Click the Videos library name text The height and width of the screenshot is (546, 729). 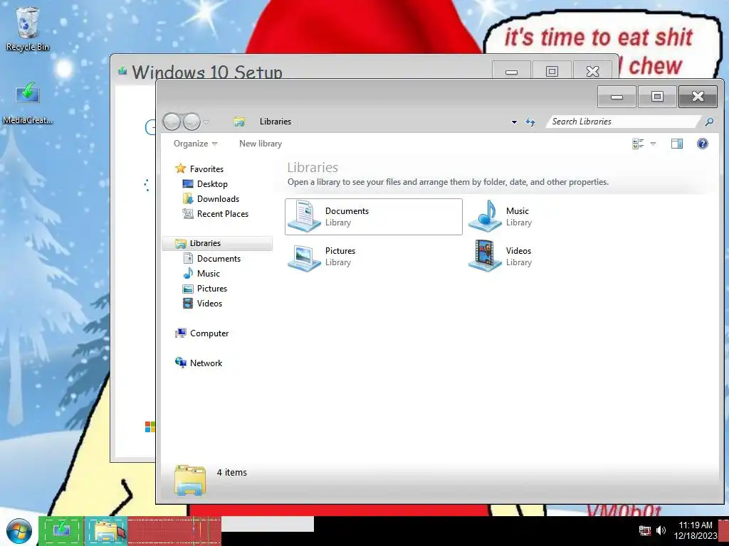point(518,251)
